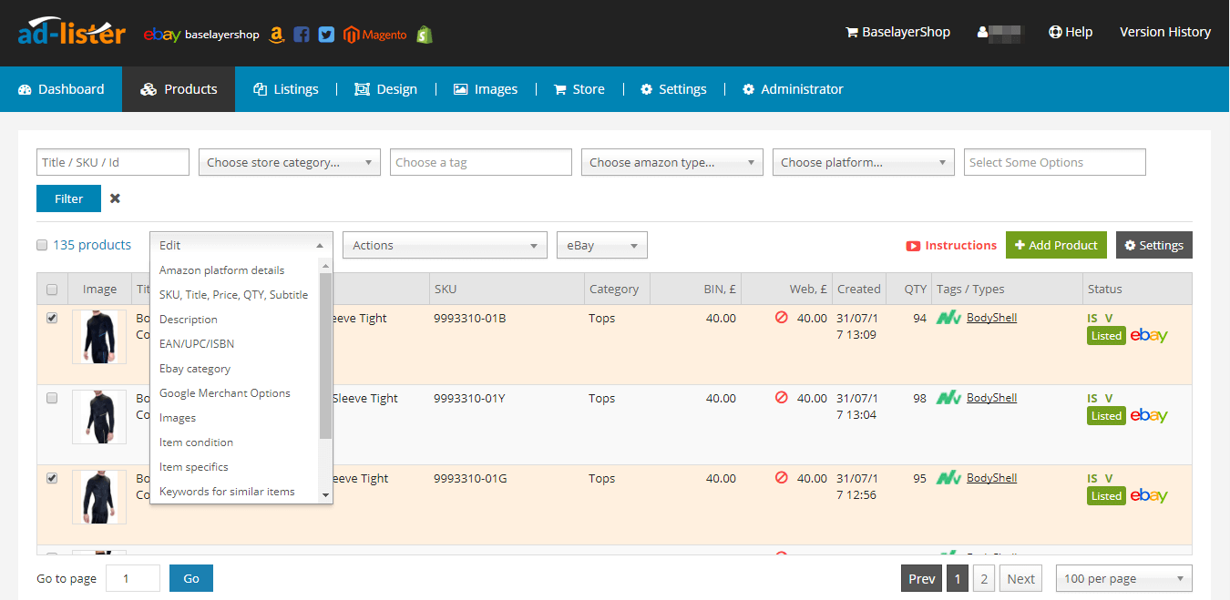Open the 100 per page dropdown
Screen dimensions: 1230x600
pyautogui.click(x=1123, y=578)
